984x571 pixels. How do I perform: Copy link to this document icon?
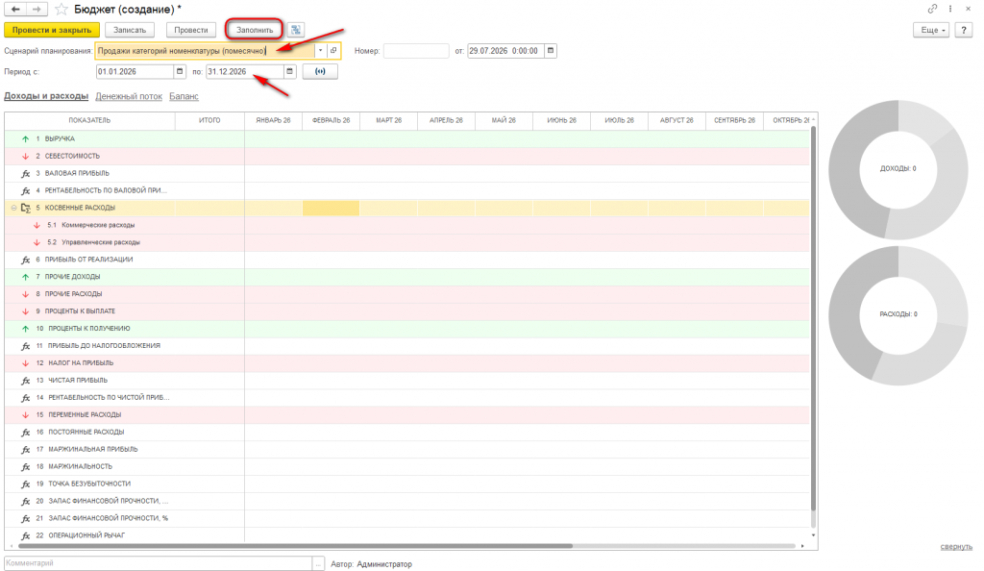tap(932, 9)
